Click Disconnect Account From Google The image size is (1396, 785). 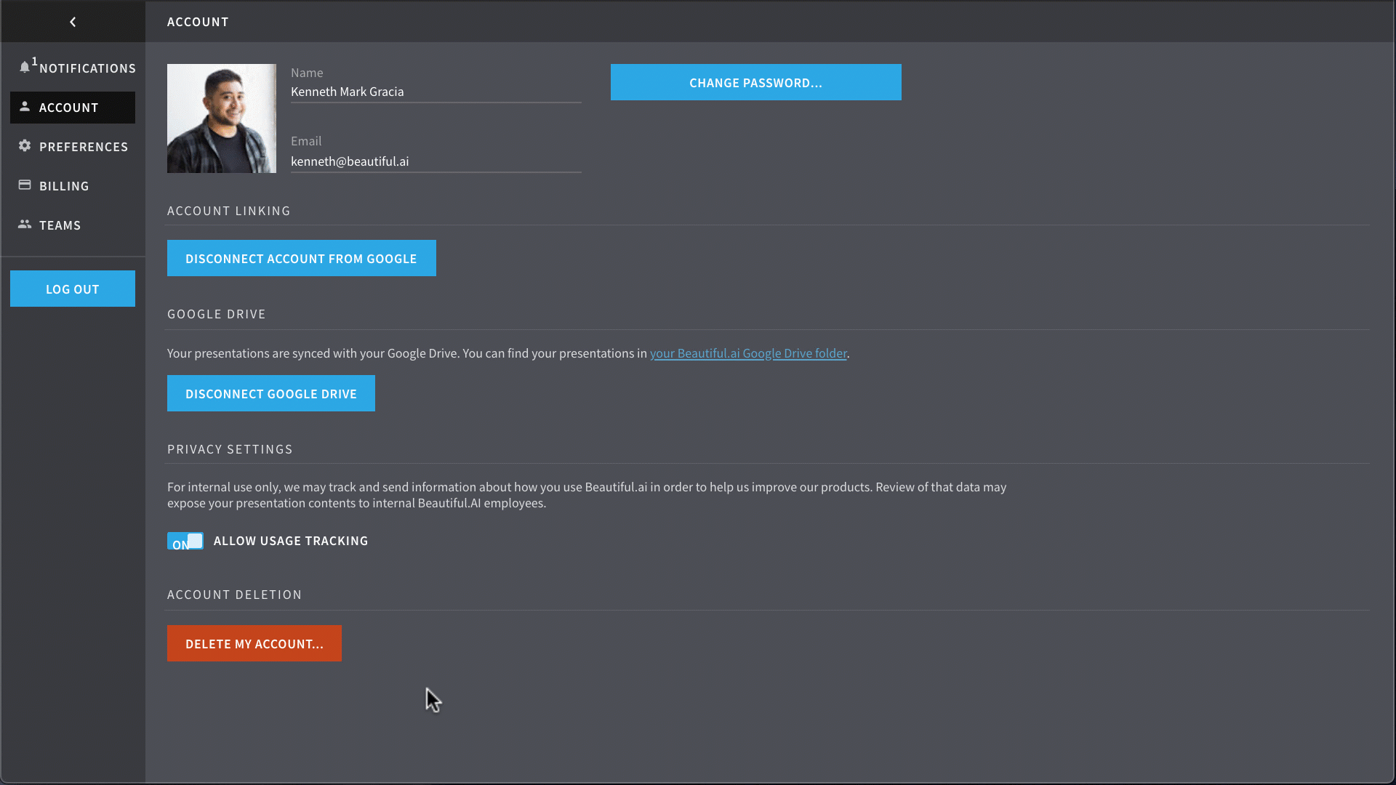[x=301, y=258]
